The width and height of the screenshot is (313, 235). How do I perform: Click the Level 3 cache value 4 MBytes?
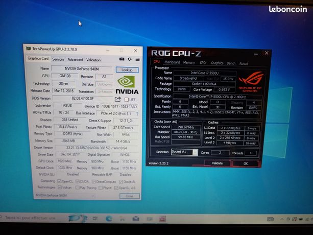(x=230, y=143)
